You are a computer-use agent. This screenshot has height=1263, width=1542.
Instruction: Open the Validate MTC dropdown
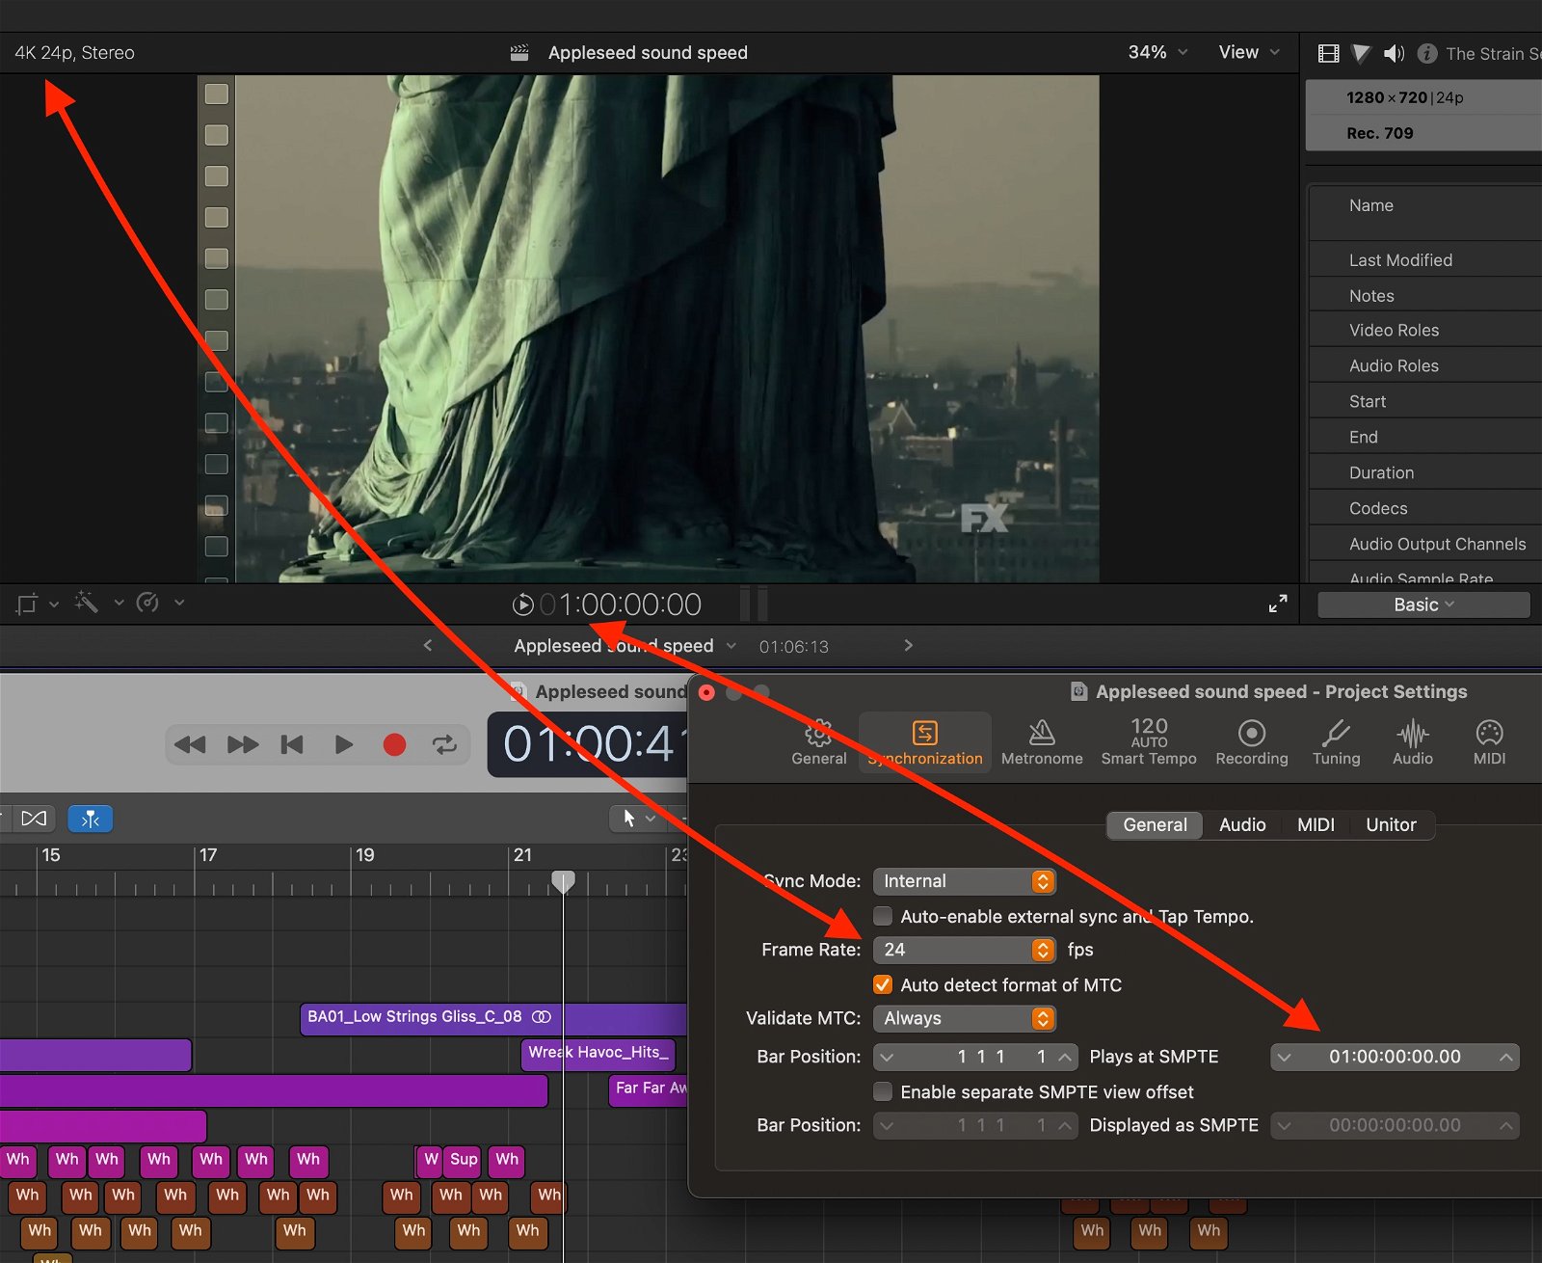(965, 1018)
